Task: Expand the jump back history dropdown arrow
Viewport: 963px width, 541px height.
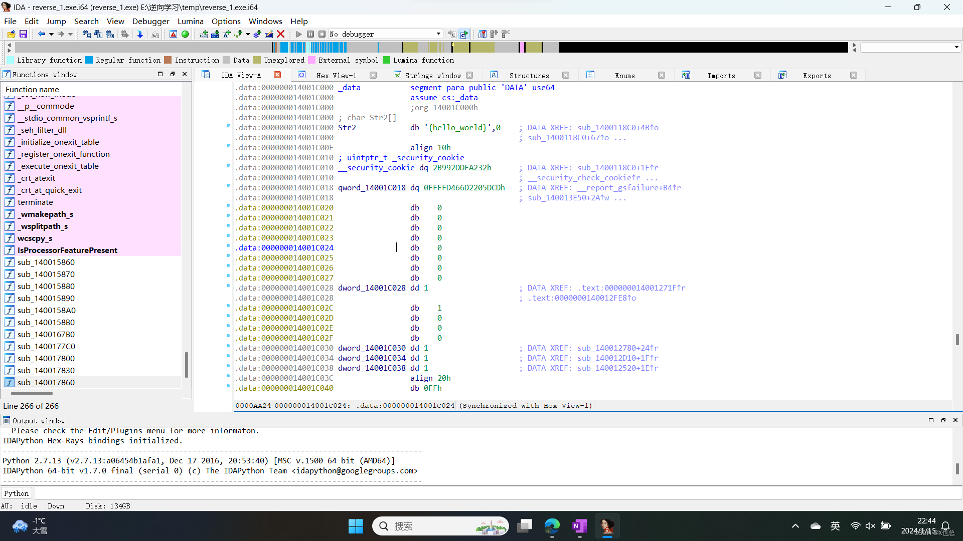Action: coord(51,34)
